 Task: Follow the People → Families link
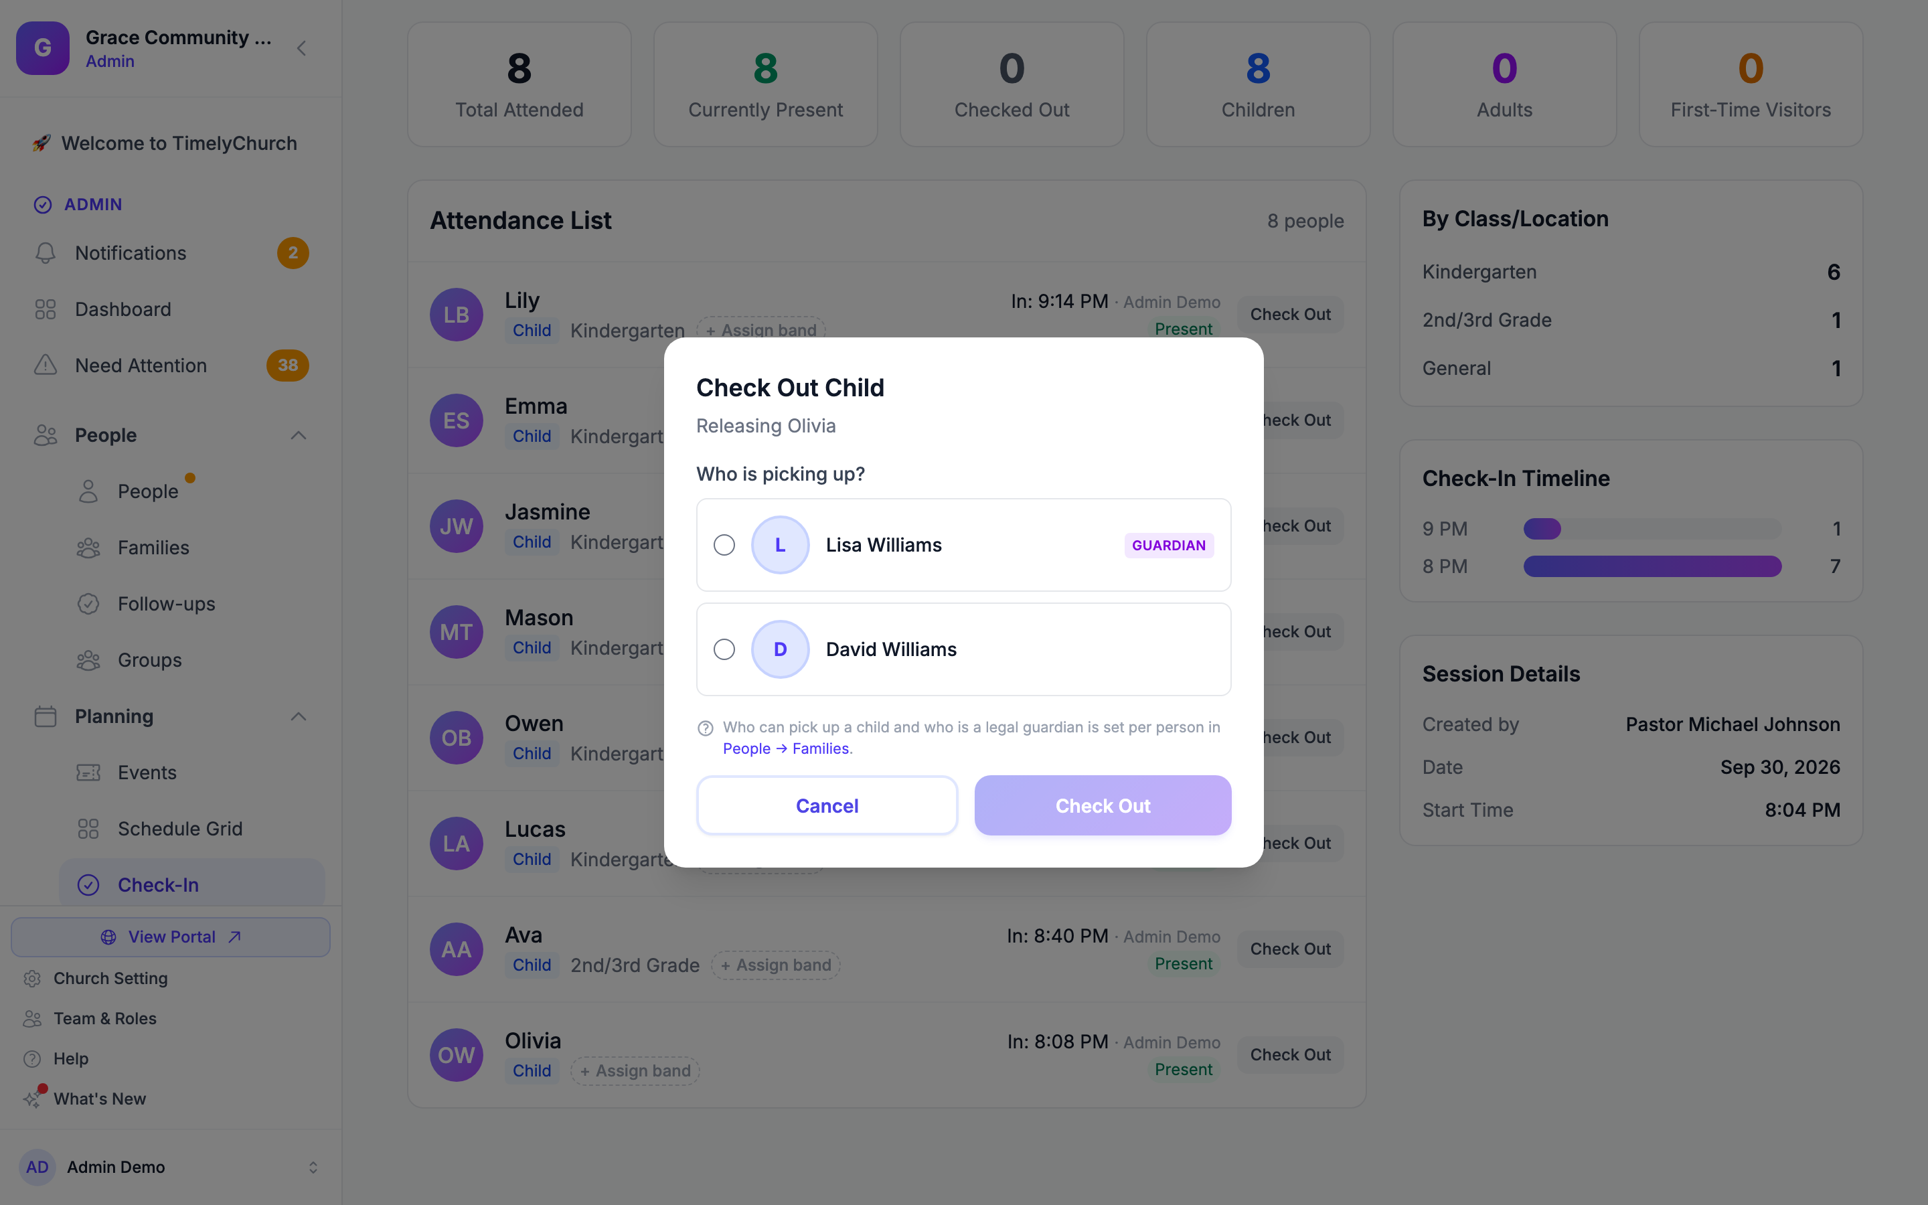tap(787, 748)
